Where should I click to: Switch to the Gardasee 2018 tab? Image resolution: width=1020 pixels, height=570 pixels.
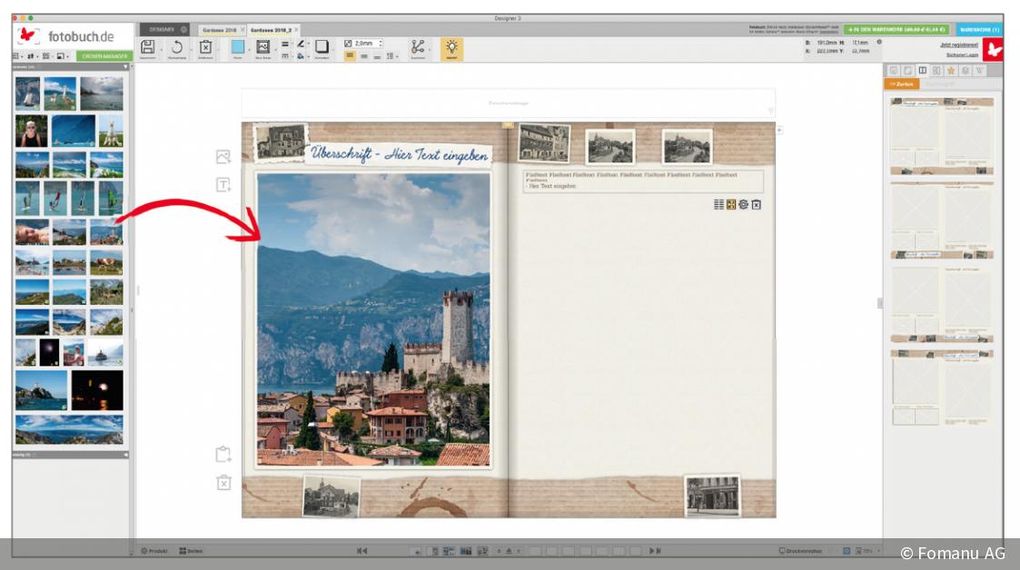[219, 30]
